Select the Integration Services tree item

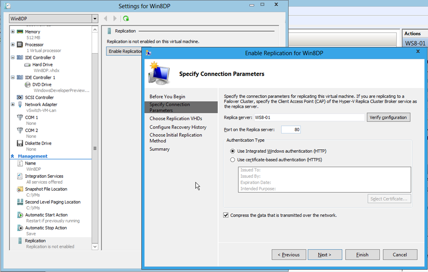(x=44, y=176)
